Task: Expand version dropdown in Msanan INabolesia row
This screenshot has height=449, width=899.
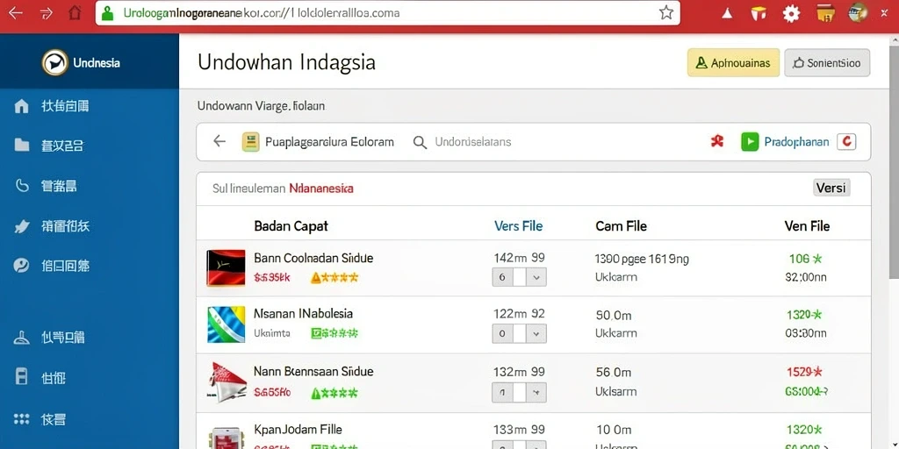Action: (536, 333)
